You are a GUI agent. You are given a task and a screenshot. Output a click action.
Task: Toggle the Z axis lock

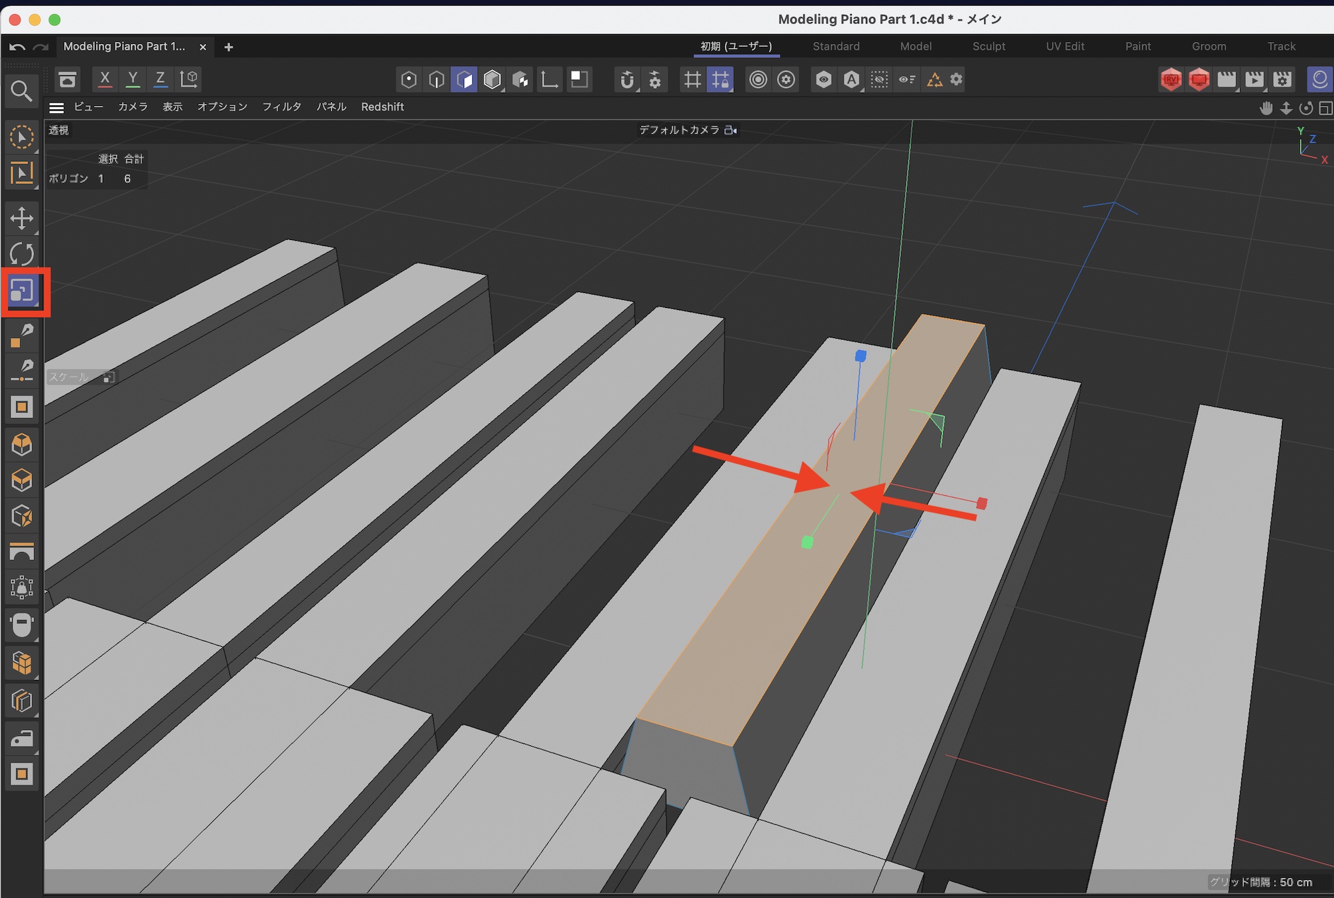pyautogui.click(x=160, y=79)
